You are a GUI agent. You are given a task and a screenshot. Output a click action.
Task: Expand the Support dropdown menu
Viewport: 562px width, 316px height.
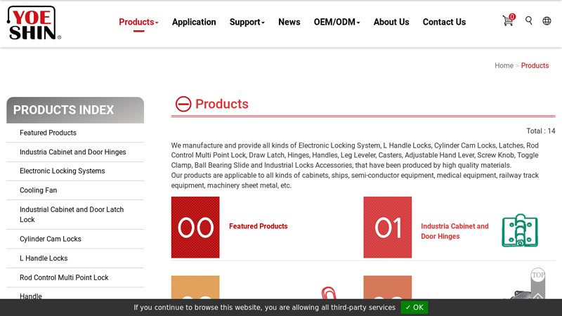(x=247, y=22)
